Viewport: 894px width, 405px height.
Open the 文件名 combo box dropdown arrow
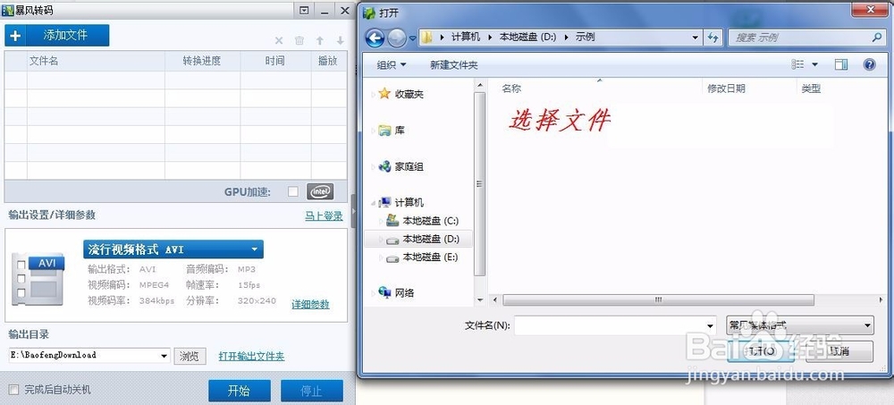coord(711,325)
